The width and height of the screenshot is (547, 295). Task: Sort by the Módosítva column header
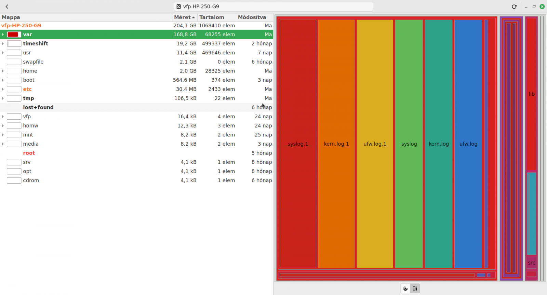(254, 17)
